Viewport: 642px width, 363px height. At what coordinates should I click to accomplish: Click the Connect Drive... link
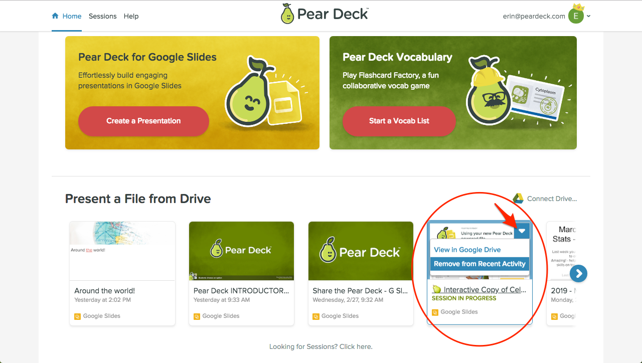click(552, 199)
